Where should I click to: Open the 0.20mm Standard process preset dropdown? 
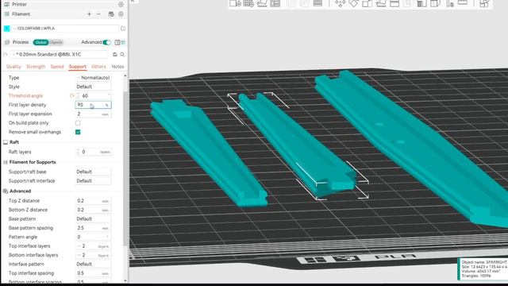(x=60, y=55)
